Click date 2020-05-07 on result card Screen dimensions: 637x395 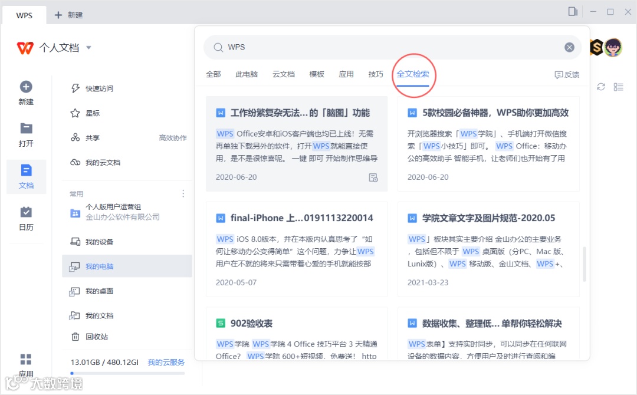(x=236, y=282)
